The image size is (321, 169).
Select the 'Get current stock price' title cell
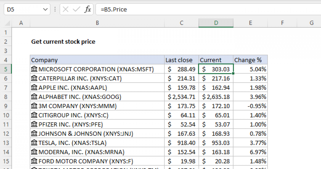click(97, 42)
